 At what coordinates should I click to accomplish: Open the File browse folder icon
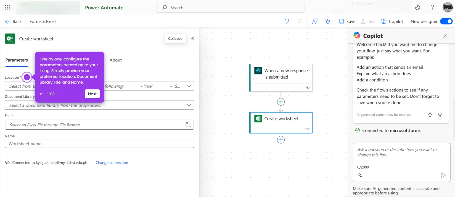pos(188,125)
